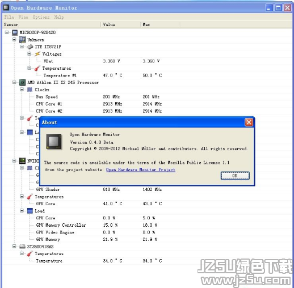Viewport: 294px width, 288px height.
Task: Select the GPU Video Engine row
Action: coord(148,232)
